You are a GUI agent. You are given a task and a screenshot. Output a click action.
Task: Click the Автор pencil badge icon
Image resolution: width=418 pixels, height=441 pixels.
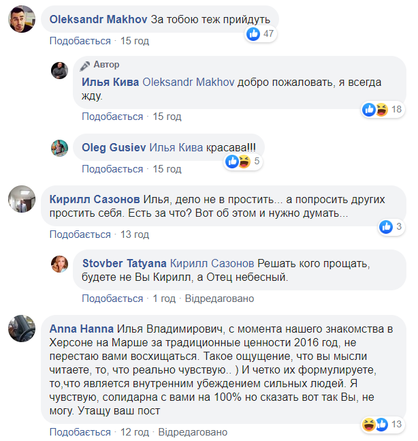tap(85, 65)
